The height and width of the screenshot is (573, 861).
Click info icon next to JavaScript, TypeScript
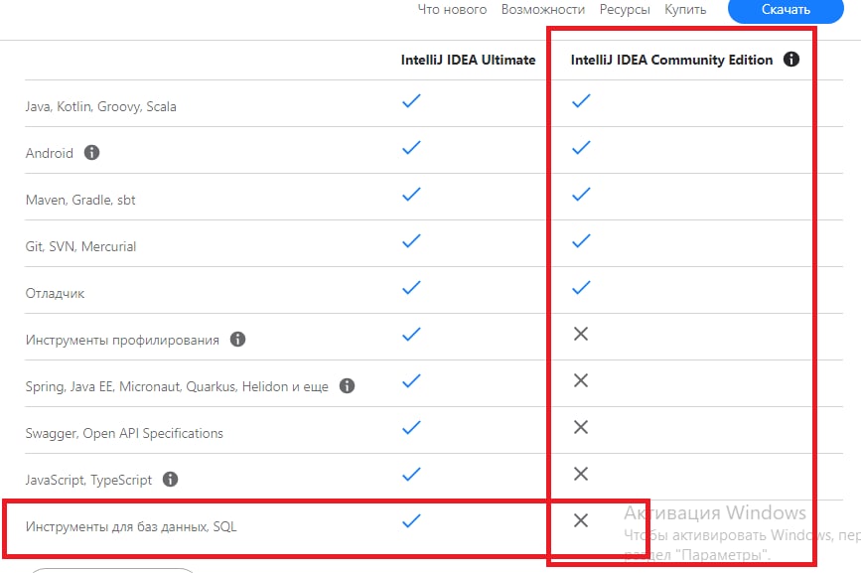coord(170,479)
